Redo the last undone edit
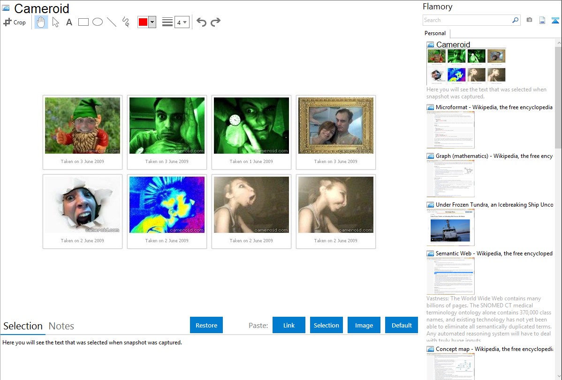Viewport: 562px width, 380px height. pos(215,22)
